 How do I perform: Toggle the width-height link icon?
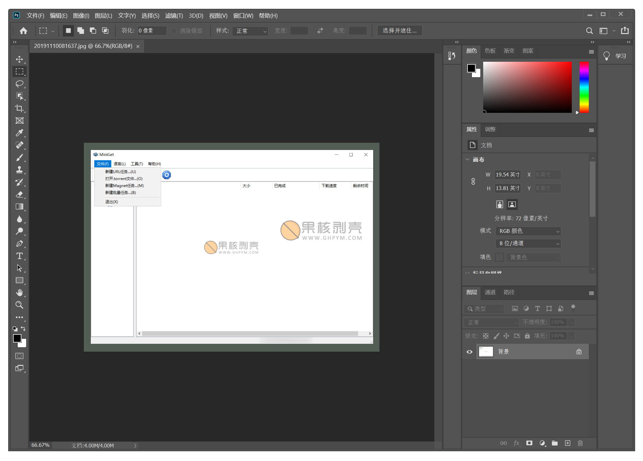click(473, 182)
